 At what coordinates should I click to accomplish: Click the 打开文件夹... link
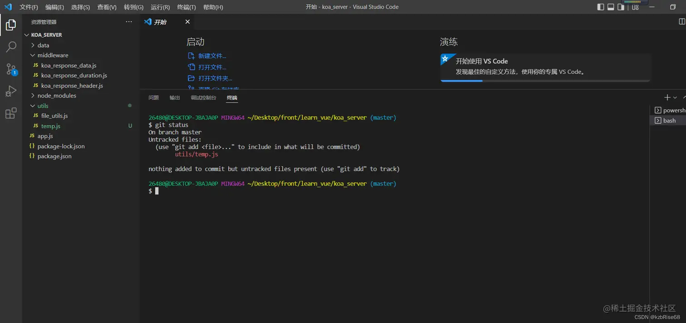pyautogui.click(x=215, y=78)
